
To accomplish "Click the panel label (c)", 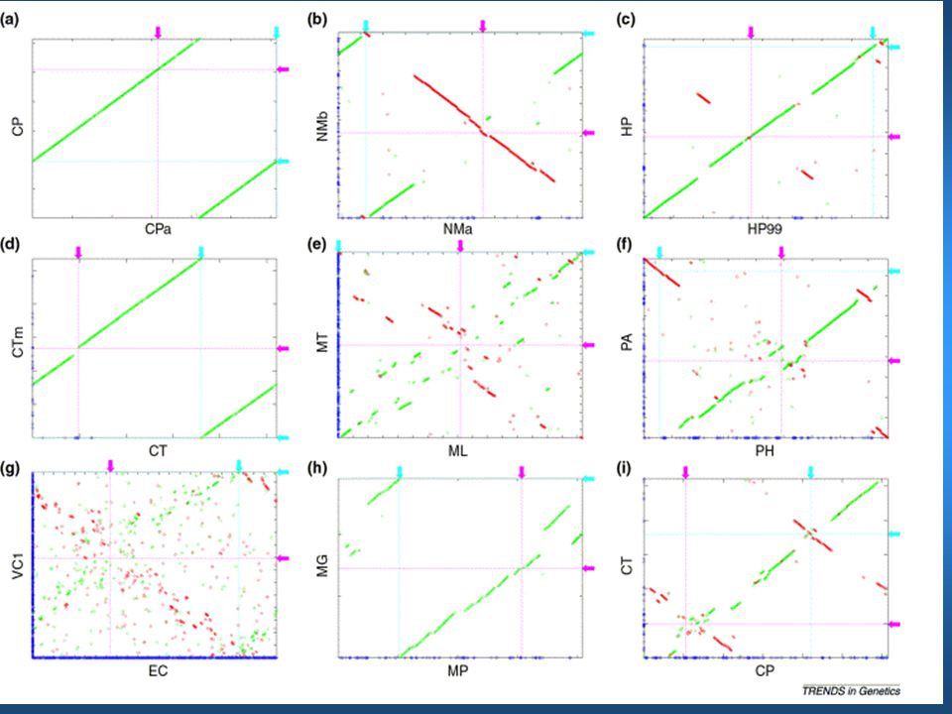I will (626, 20).
